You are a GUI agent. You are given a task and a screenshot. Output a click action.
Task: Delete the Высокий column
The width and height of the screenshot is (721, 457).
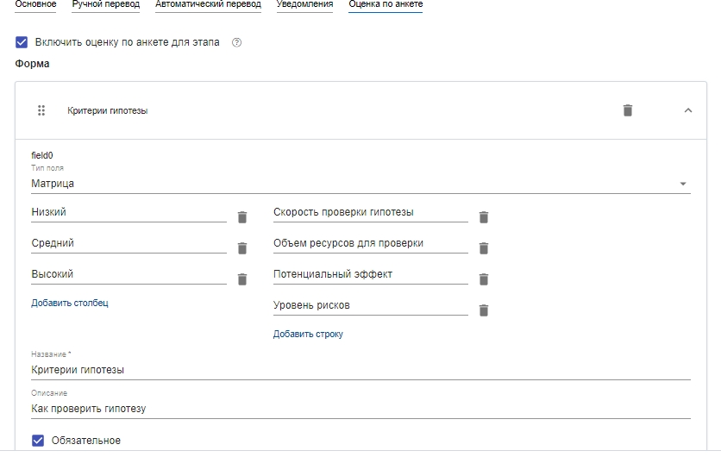pos(242,279)
